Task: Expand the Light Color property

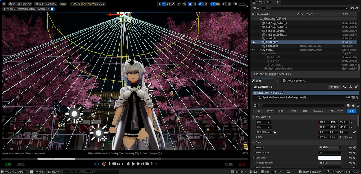Action: (253, 158)
